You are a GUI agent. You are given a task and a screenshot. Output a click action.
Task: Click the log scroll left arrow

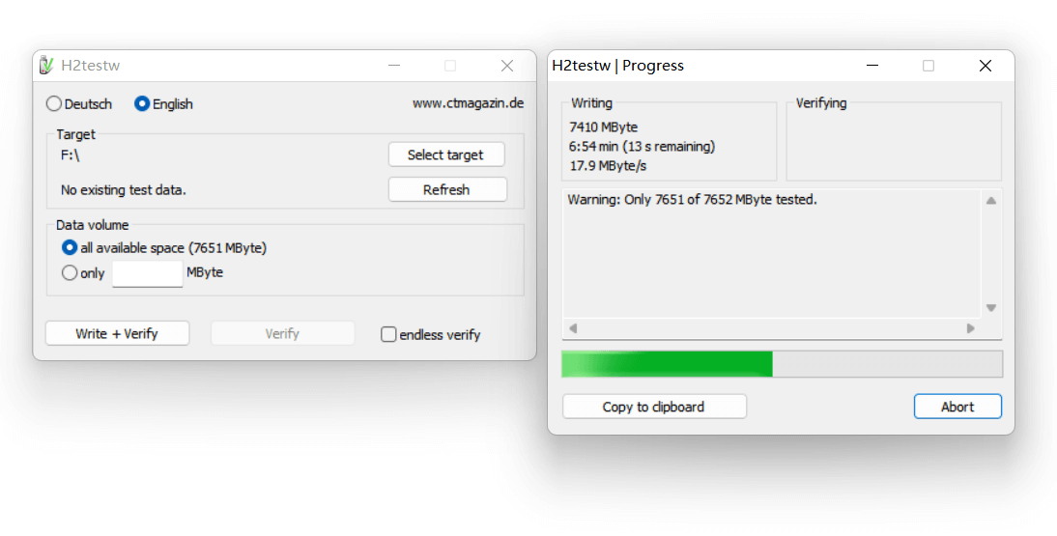[x=573, y=328]
